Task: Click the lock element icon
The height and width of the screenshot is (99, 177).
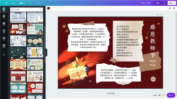Action: pyautogui.click(x=170, y=8)
